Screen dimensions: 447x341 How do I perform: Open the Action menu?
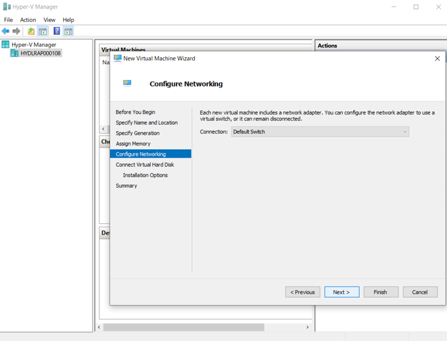pos(28,20)
